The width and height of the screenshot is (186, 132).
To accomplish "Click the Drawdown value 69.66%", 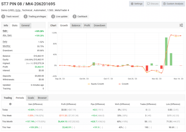I will click(x=40, y=51).
